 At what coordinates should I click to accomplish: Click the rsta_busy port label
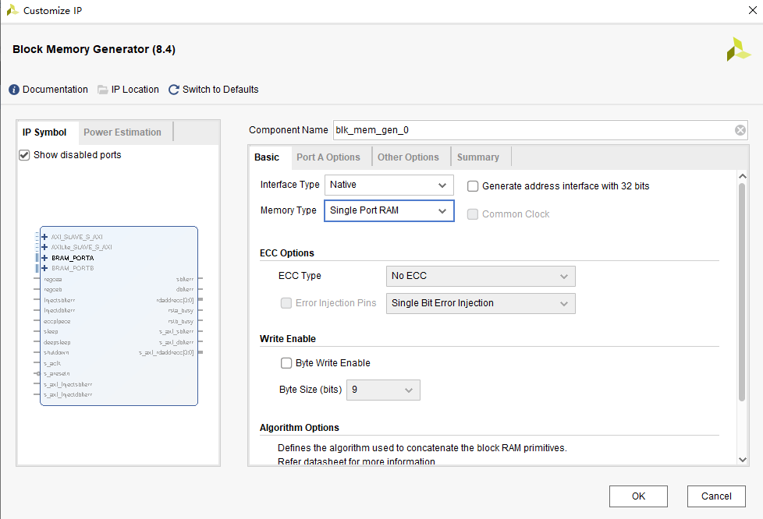pyautogui.click(x=180, y=310)
